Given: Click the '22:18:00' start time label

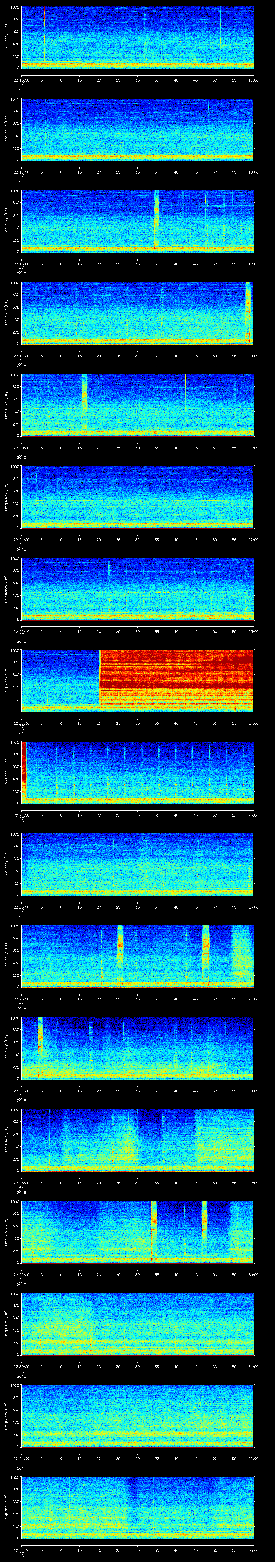Looking at the screenshot, I should (21, 264).
